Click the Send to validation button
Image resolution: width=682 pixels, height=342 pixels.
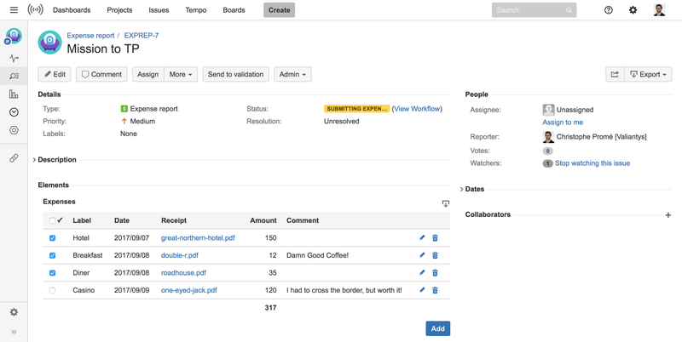click(235, 75)
